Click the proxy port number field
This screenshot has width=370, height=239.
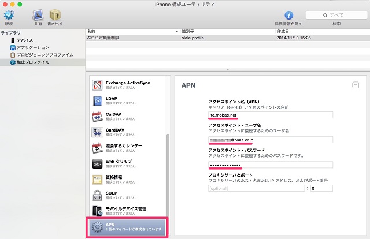[x=321, y=188]
